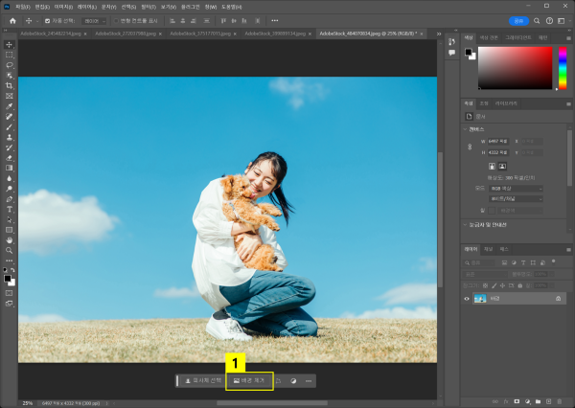The height and width of the screenshot is (408, 575).
Task: Open the 레이어 auto-select dropdown
Action: [94, 20]
